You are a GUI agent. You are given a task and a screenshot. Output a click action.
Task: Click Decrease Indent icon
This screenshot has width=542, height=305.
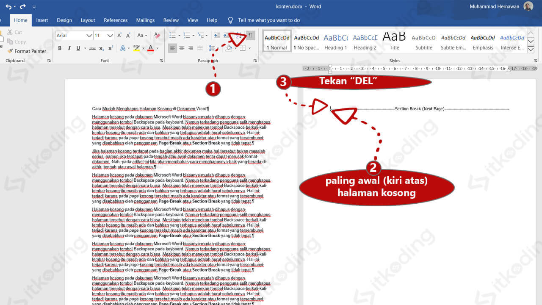217,36
